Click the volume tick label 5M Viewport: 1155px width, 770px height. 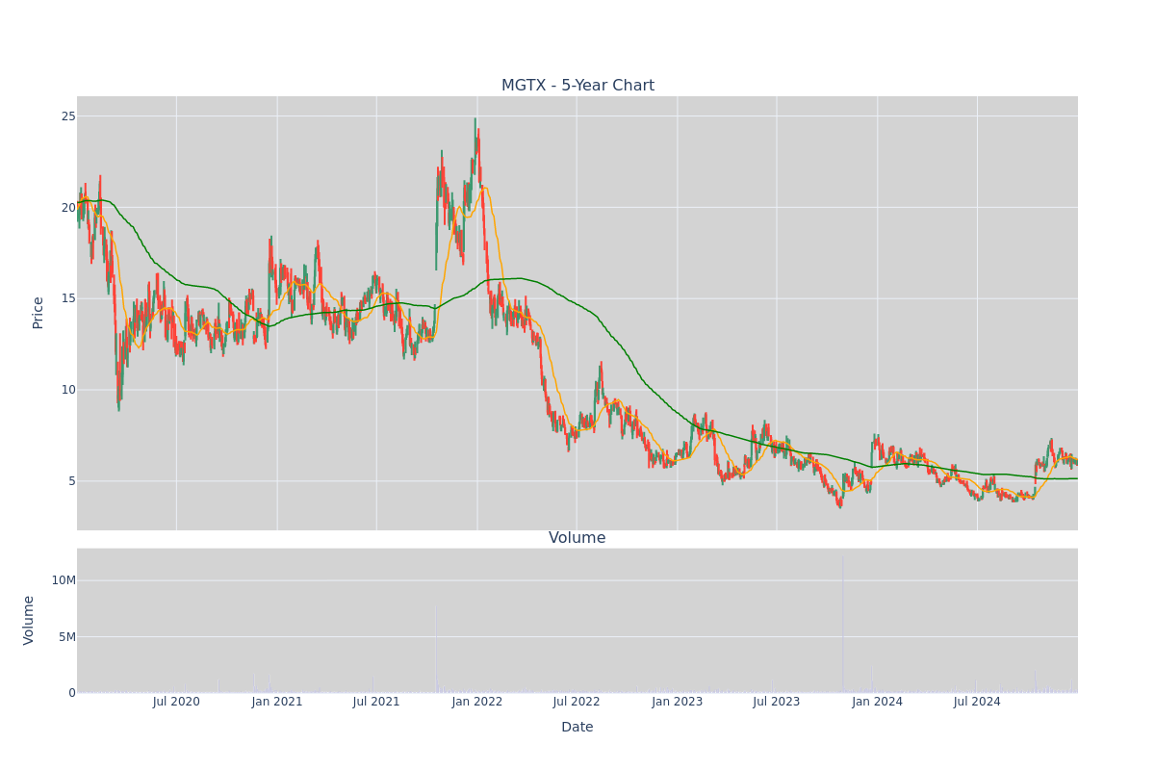click(x=67, y=636)
